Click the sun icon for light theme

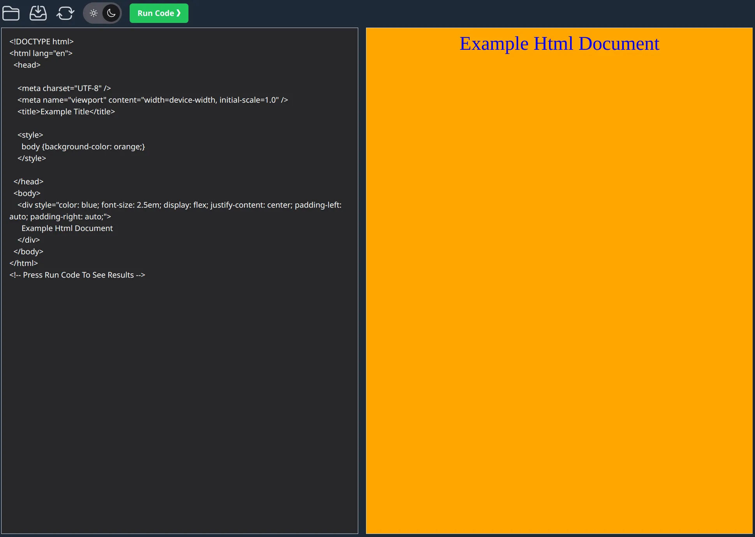pos(94,13)
